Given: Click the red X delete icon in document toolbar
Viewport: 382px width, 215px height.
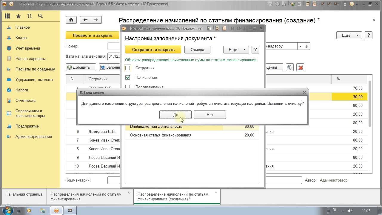Looking at the screenshot, I should [300, 67].
